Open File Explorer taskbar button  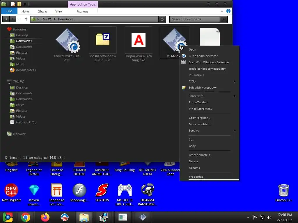tap(84, 217)
